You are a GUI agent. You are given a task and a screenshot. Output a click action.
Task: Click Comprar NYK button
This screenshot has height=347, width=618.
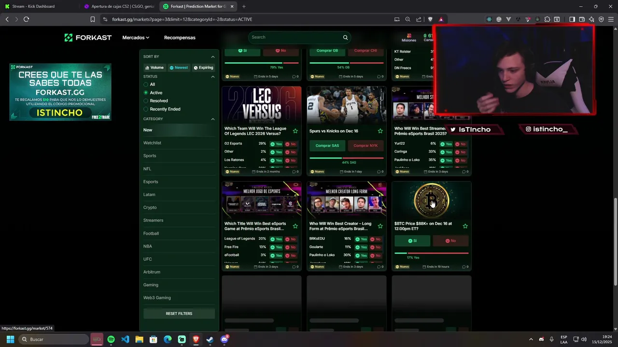coord(365,146)
